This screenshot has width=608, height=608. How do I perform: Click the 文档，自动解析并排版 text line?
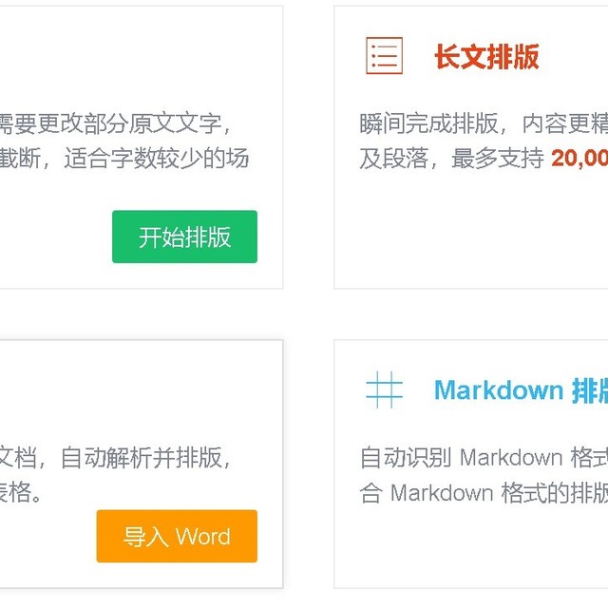115,458
